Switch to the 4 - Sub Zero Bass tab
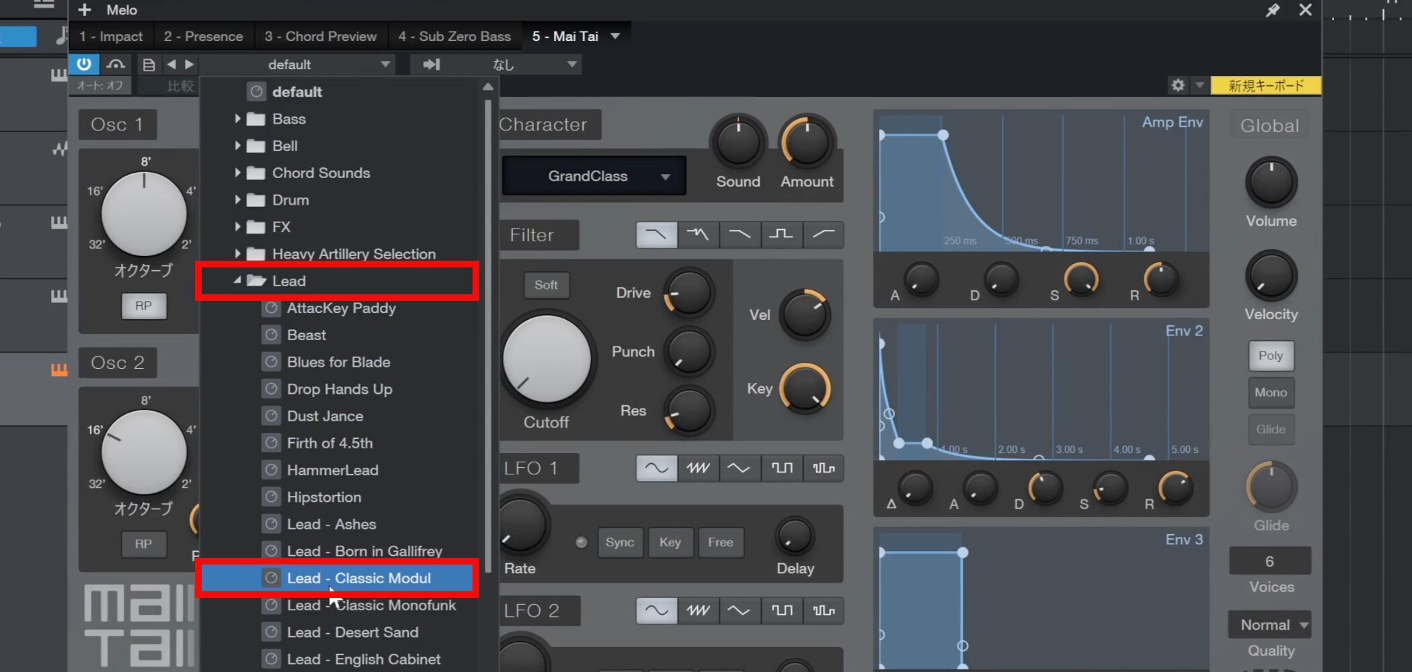This screenshot has width=1412, height=672. [454, 36]
